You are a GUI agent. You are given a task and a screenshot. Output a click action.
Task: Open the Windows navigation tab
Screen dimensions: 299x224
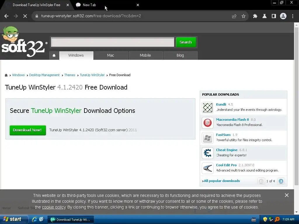76,55
